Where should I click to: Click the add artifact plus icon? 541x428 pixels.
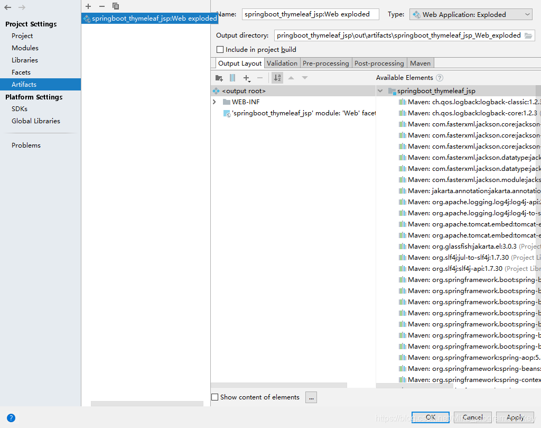tap(88, 6)
